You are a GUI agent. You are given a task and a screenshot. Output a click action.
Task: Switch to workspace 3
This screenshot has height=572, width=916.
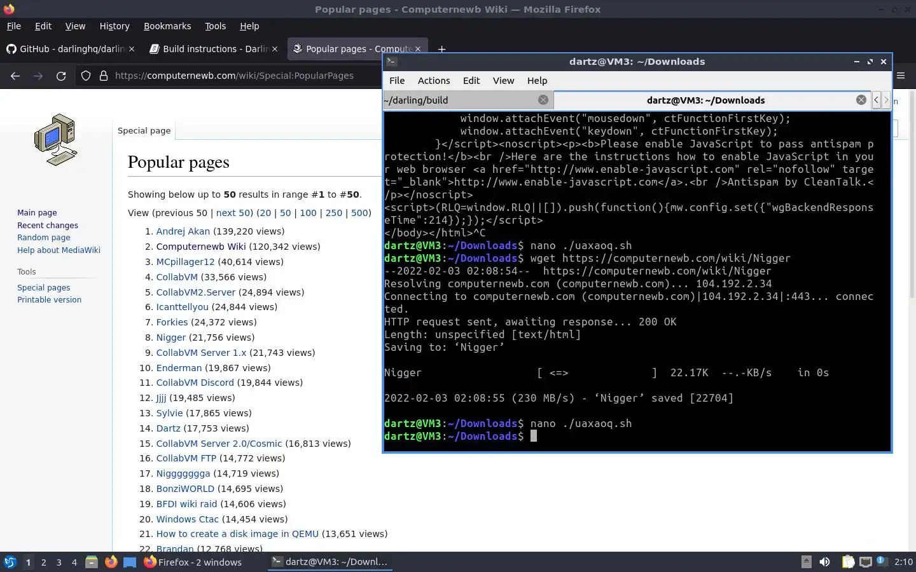pyautogui.click(x=59, y=562)
